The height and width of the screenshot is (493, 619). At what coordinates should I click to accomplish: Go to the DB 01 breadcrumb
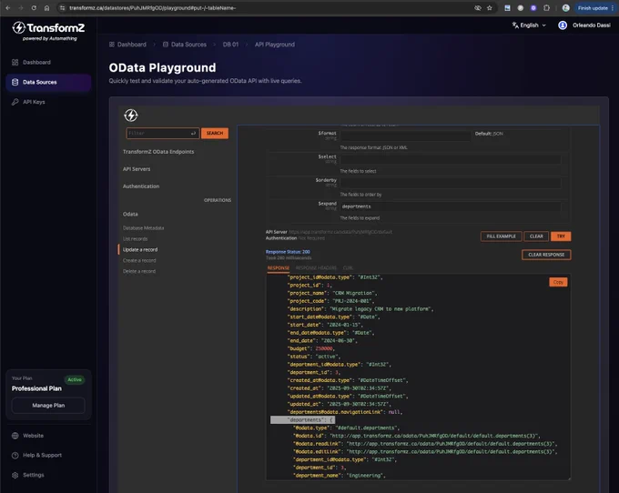coord(230,45)
